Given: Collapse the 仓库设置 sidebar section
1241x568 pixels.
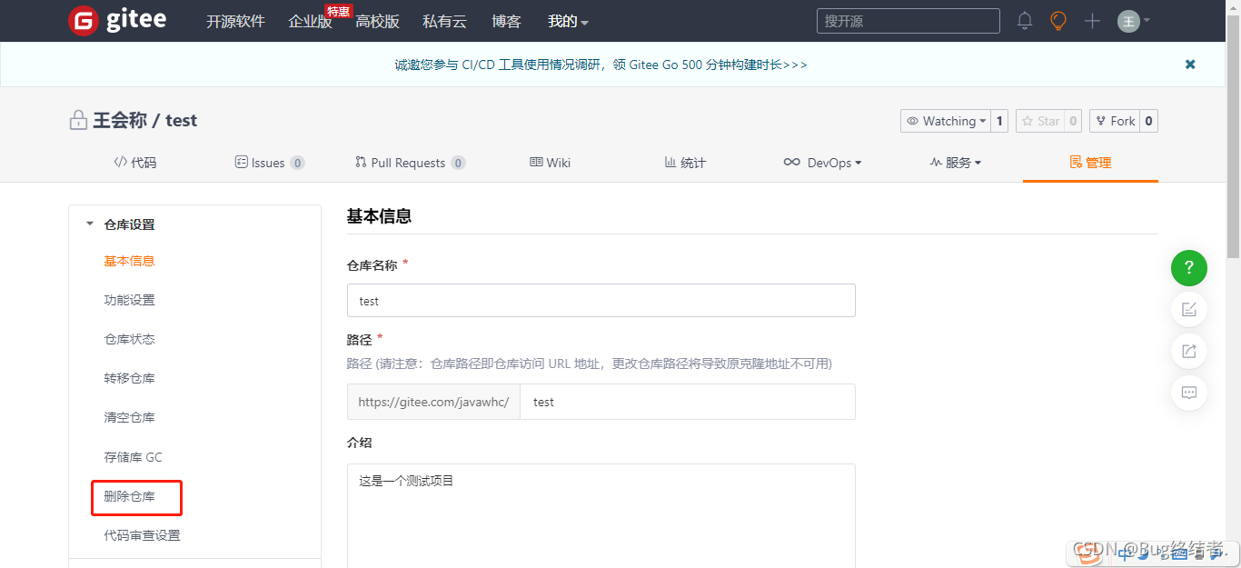Looking at the screenshot, I should pyautogui.click(x=89, y=224).
